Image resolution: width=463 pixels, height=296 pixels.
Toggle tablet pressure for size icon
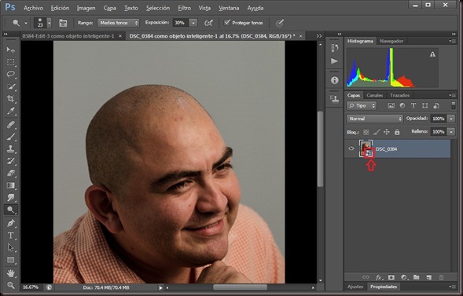pos(280,23)
